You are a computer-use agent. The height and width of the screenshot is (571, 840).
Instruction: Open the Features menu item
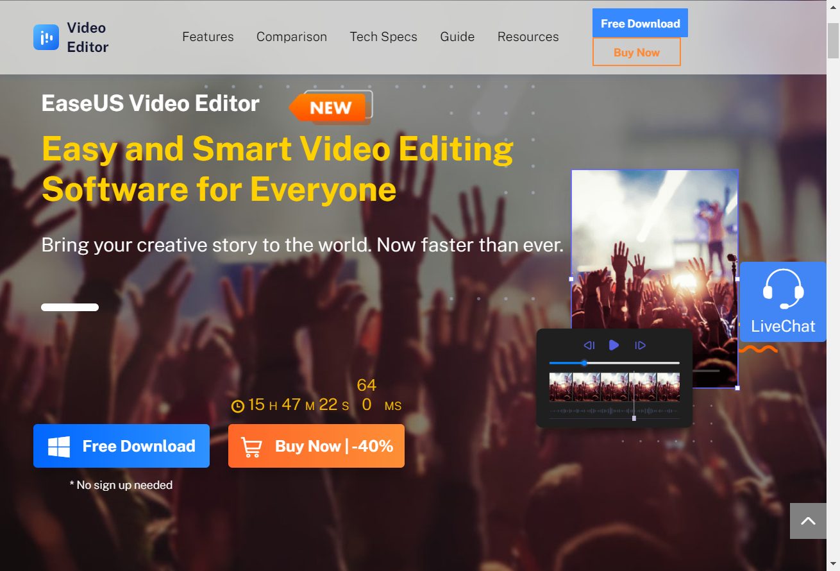[x=208, y=37]
